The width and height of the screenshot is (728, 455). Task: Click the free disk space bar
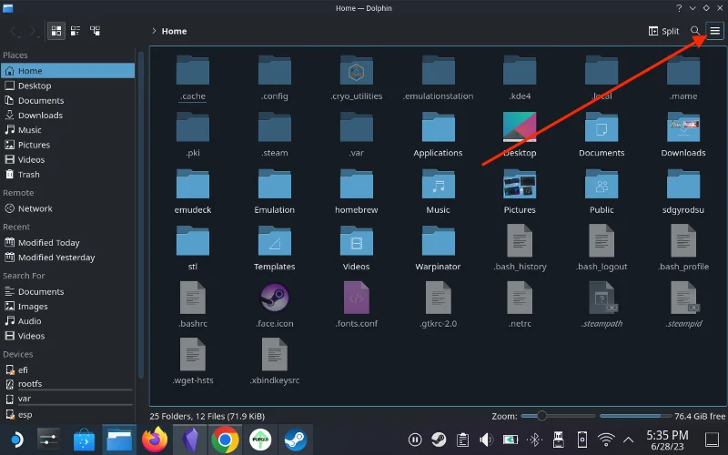[635, 416]
